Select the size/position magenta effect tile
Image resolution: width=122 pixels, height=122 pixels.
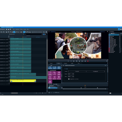[x=50, y=73]
